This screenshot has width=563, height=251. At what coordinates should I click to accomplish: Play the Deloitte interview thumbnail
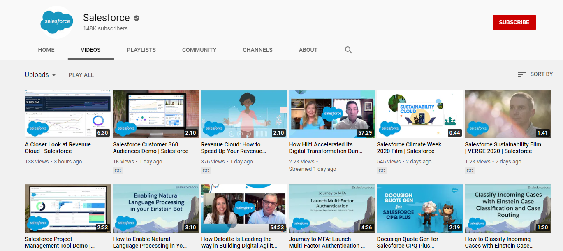coord(244,209)
